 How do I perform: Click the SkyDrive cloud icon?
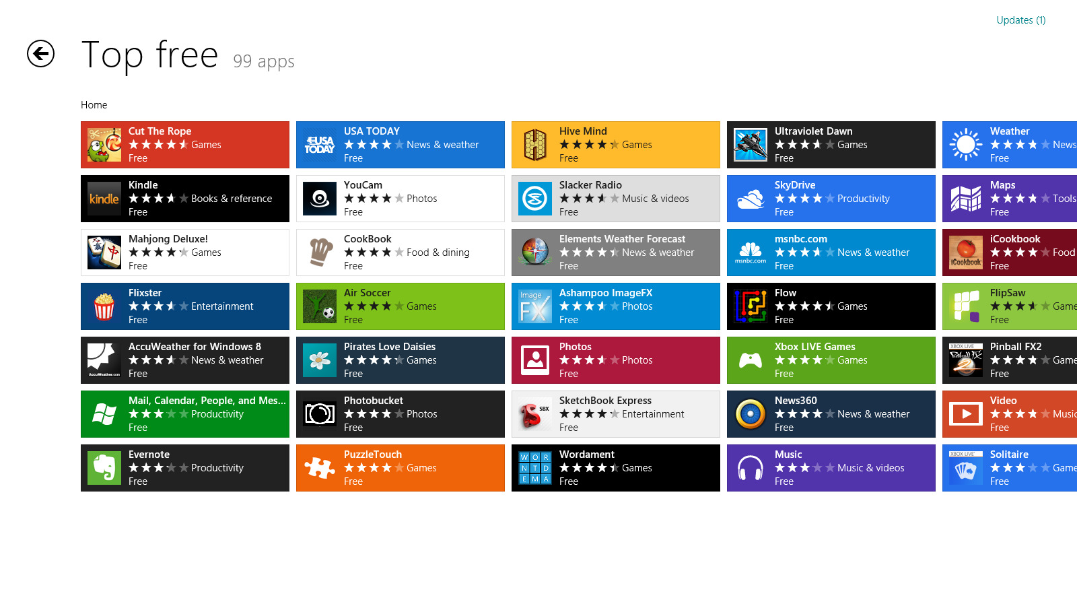(751, 199)
